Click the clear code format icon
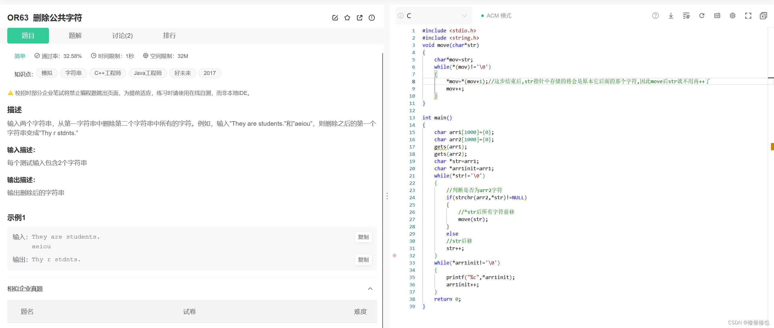 click(x=686, y=16)
